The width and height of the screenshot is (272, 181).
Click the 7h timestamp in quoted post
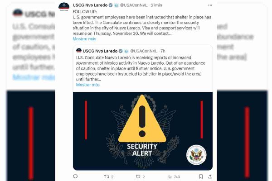(163, 51)
